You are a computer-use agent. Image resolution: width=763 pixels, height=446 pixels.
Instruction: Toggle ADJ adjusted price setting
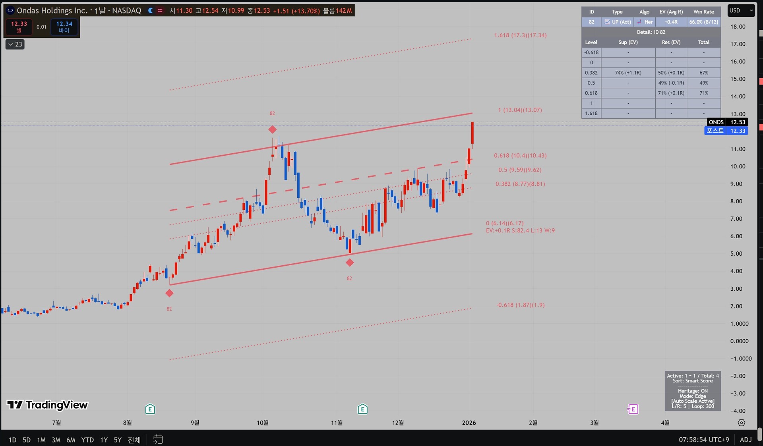[746, 439]
